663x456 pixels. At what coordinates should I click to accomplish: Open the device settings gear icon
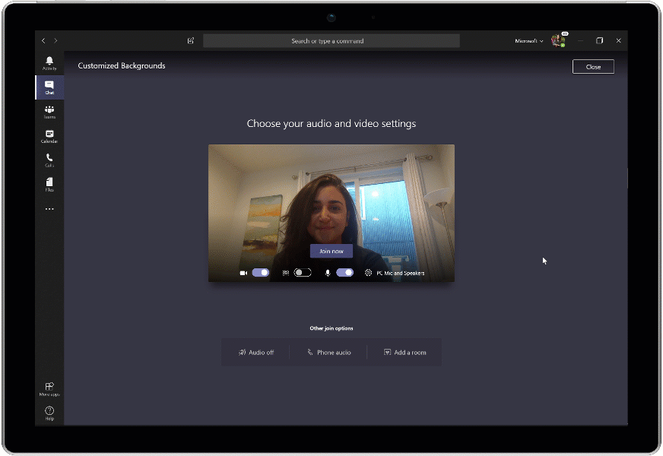pos(367,272)
